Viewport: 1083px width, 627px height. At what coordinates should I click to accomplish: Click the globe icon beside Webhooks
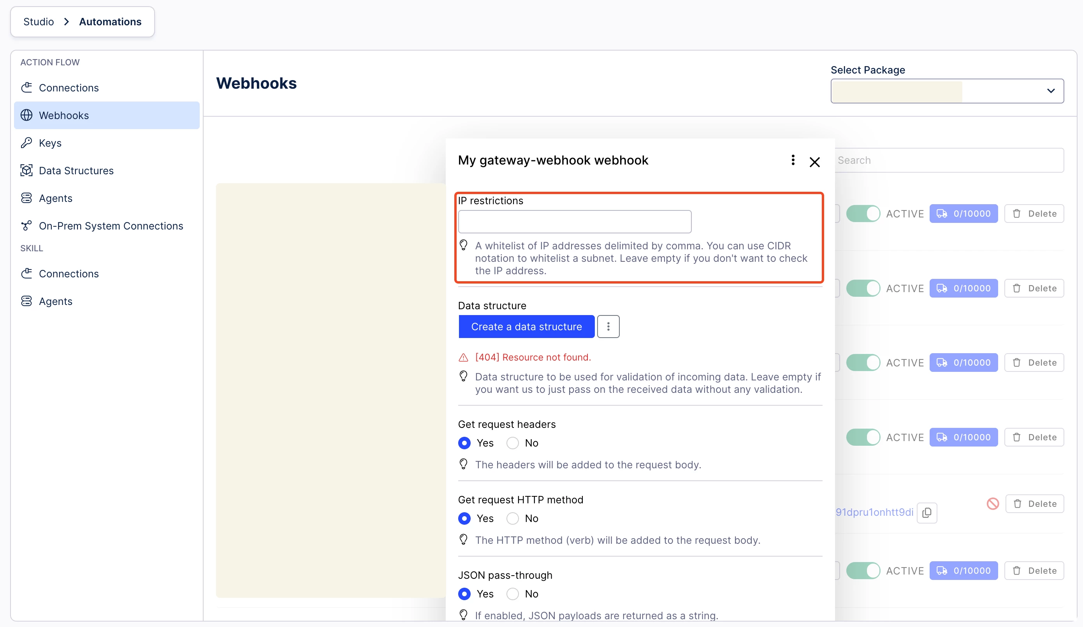tap(26, 115)
